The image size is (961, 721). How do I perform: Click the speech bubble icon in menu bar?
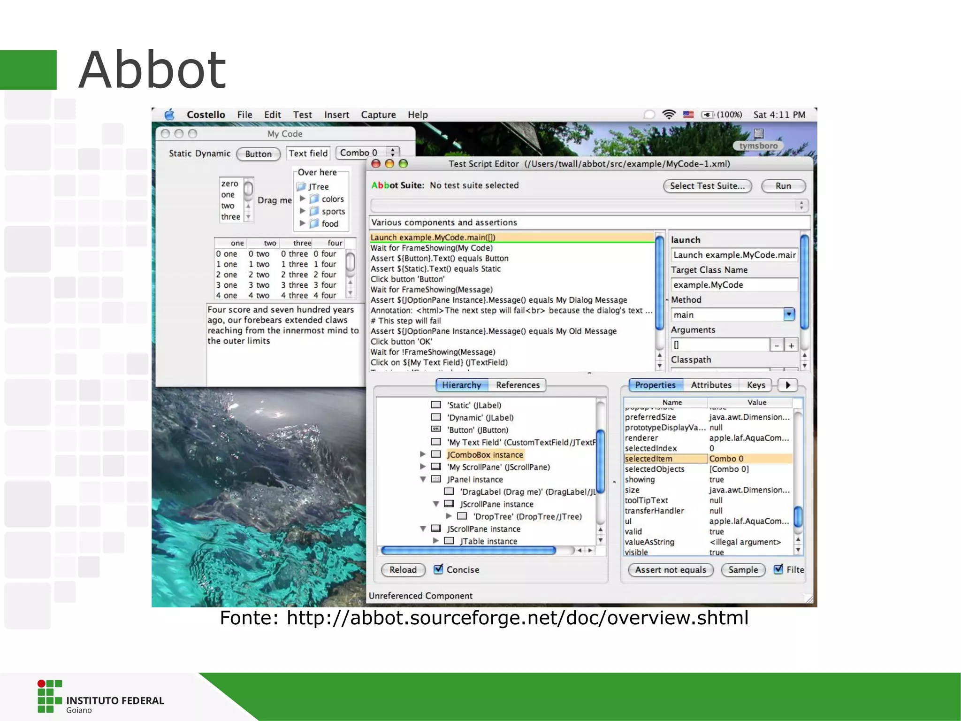tap(649, 115)
